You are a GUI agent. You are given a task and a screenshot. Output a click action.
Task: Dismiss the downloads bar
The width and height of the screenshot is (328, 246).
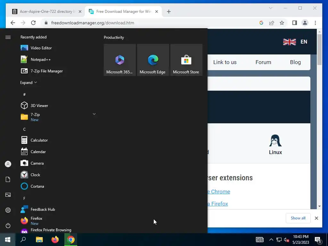[316, 218]
